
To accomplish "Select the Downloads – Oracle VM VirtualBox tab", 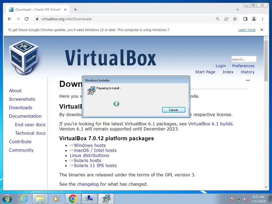I will (38, 10).
